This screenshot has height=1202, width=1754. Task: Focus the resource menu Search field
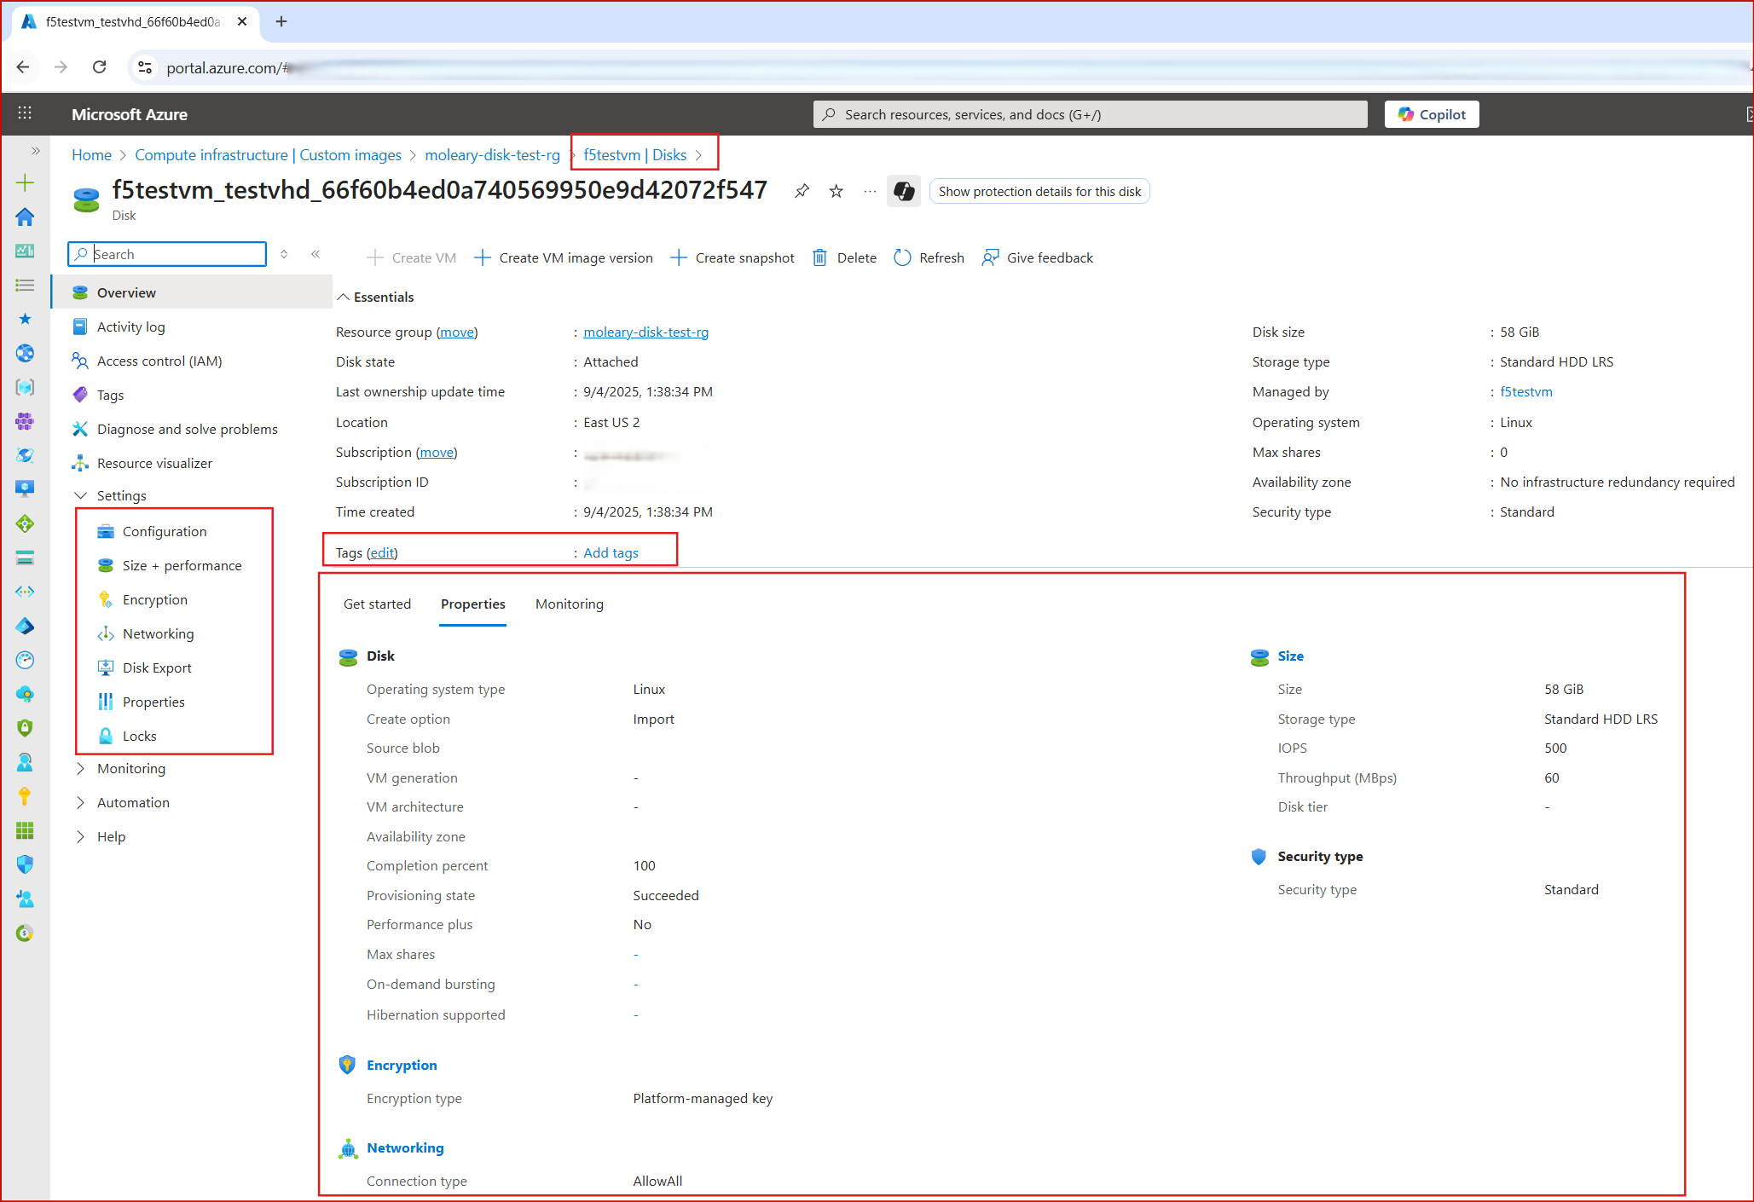coord(167,254)
